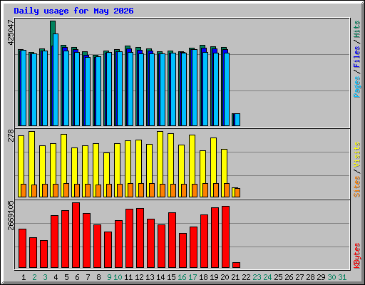This screenshot has height=285, width=365.
Task: Click the blue Files legend label
Action: pos(357,57)
